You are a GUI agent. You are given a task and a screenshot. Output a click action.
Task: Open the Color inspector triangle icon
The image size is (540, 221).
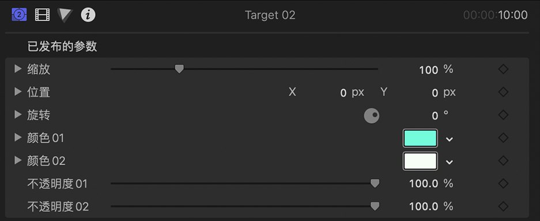65,15
